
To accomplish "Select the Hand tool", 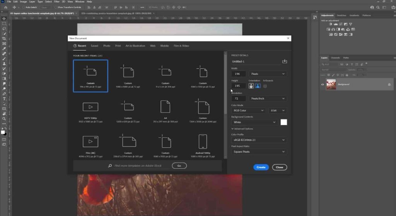I will [x=4, y=114].
